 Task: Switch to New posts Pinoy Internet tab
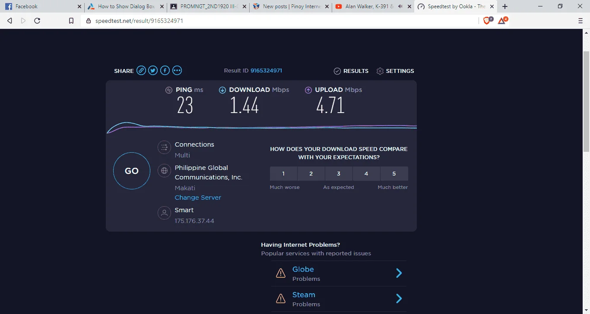(x=291, y=6)
